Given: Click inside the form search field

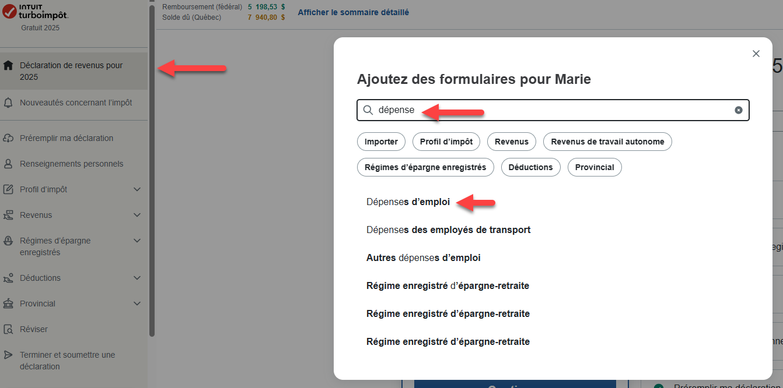Looking at the screenshot, I should point(553,110).
